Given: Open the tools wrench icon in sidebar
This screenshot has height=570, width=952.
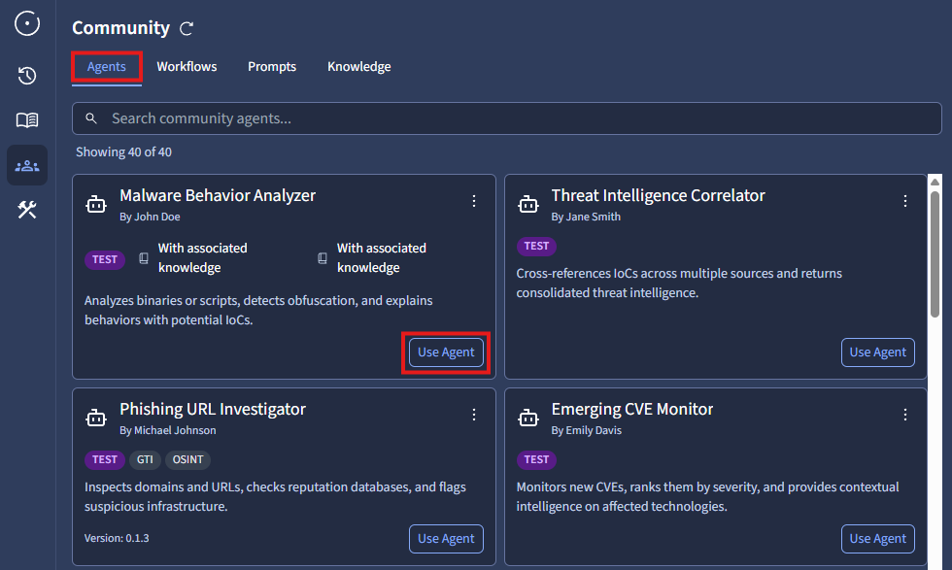Looking at the screenshot, I should click(x=27, y=210).
